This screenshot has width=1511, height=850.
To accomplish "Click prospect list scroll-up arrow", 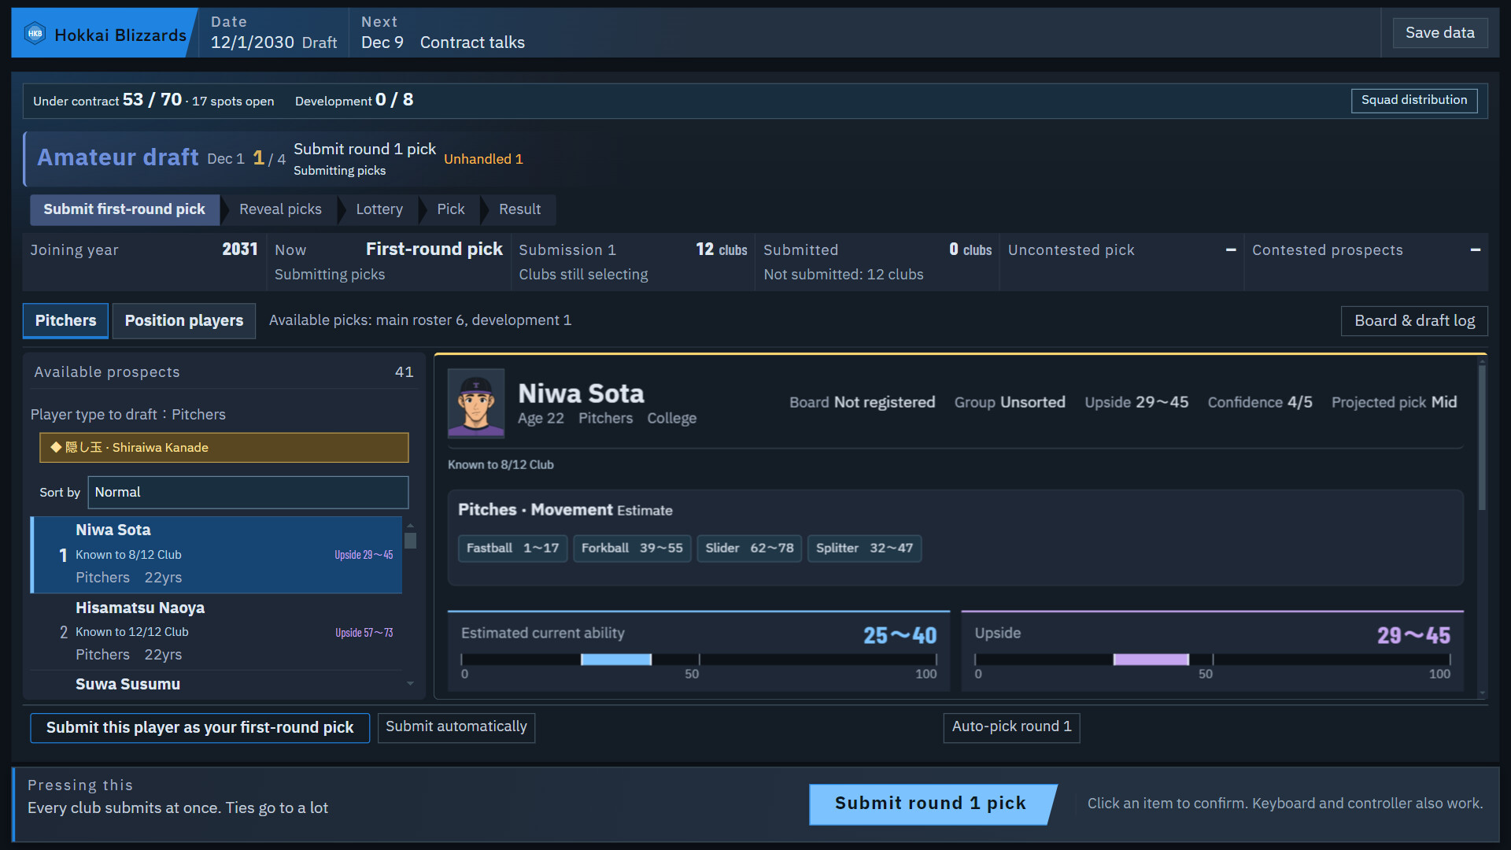I will coord(410,525).
